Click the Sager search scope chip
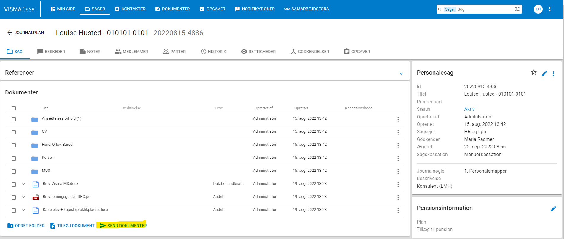Viewport: 564px width, 239px height. coord(450,9)
